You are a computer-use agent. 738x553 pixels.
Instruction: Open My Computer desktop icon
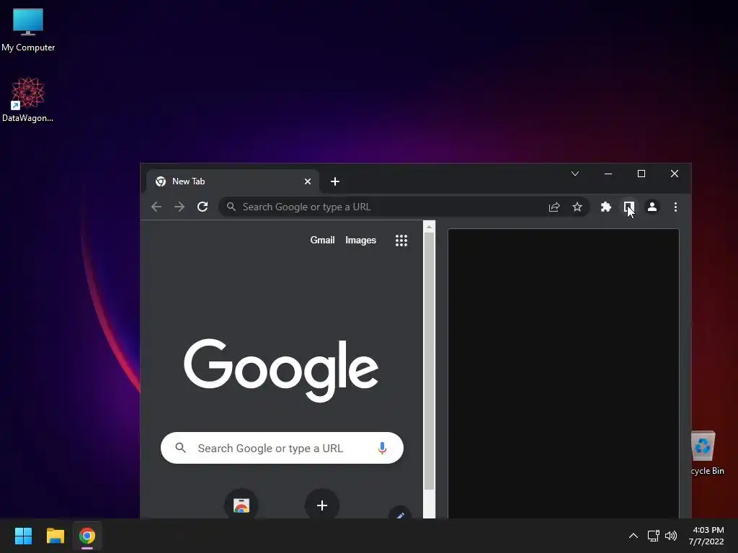coord(28,30)
